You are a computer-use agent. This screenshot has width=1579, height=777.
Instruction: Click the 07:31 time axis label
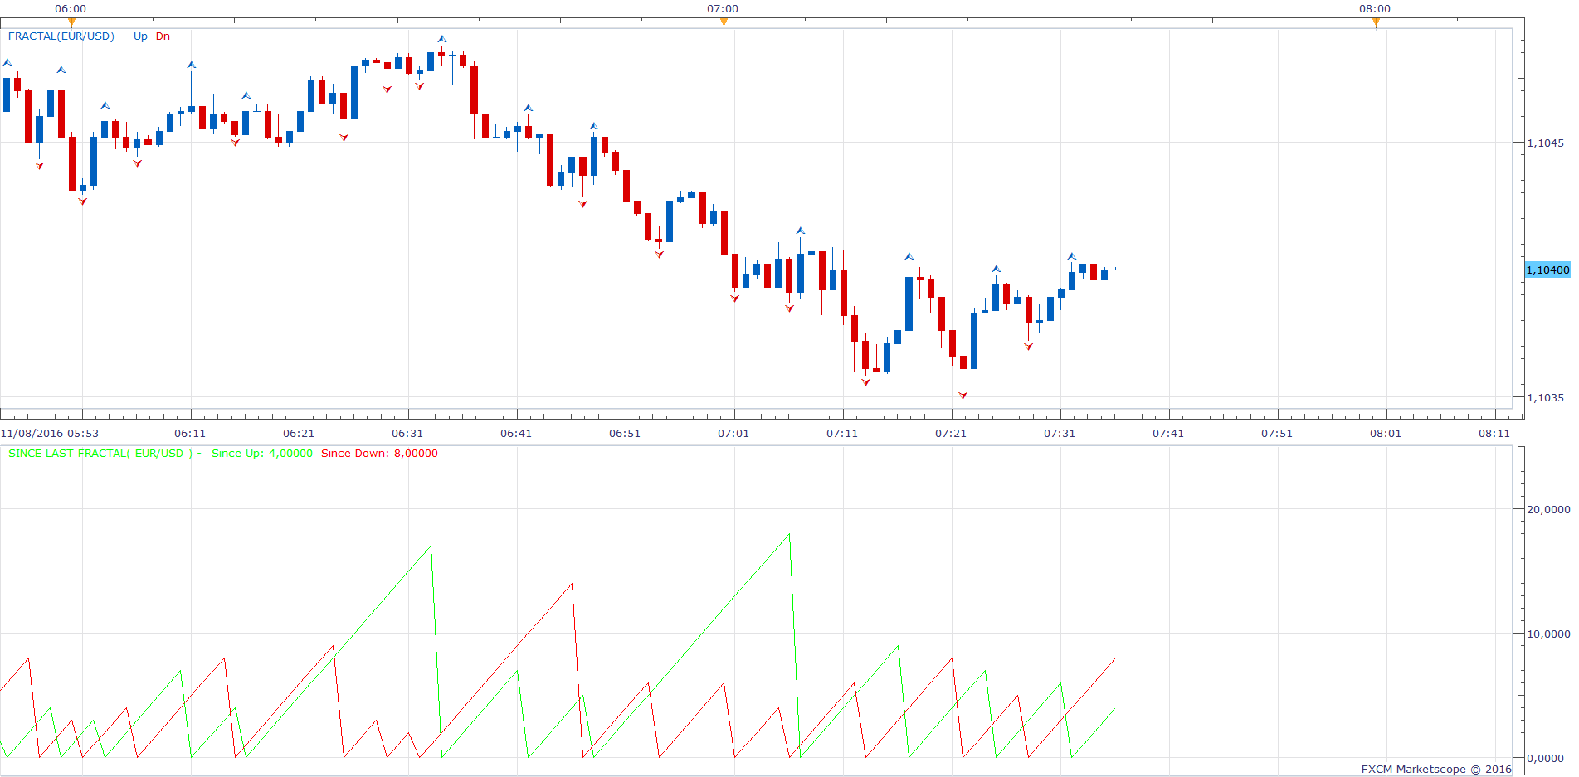pyautogui.click(x=1060, y=433)
